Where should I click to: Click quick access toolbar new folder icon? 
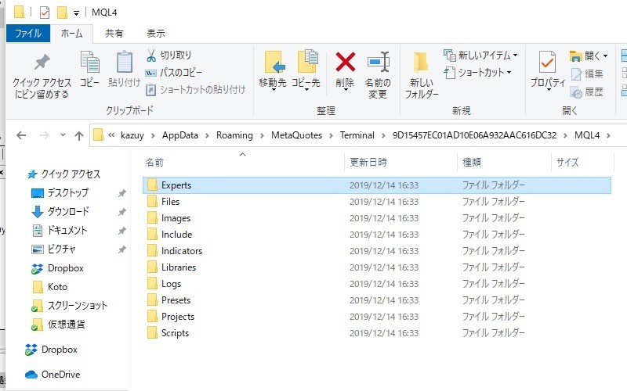(x=62, y=13)
